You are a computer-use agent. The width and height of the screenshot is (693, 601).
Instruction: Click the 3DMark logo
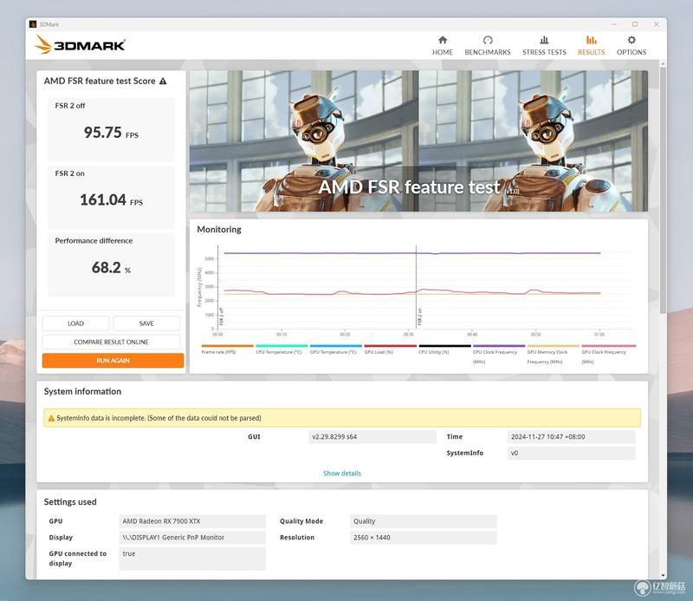click(x=80, y=45)
